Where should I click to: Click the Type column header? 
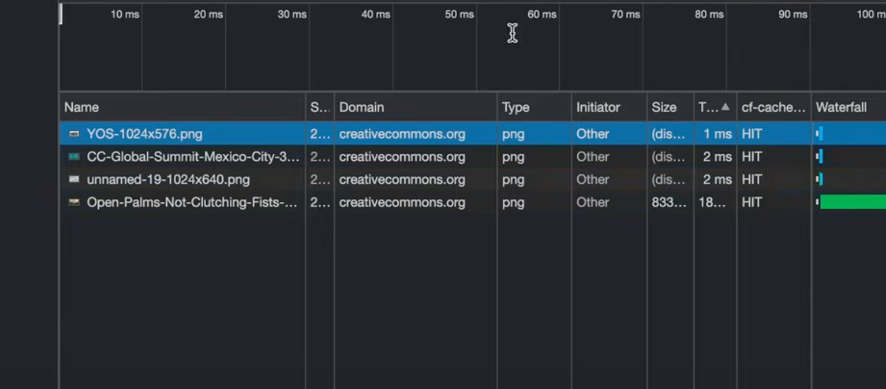click(515, 107)
